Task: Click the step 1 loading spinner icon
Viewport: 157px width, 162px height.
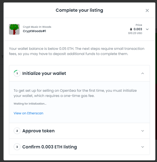Action: (17, 73)
